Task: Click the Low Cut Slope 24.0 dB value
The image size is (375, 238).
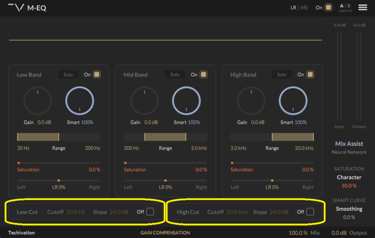Action: 119,212
